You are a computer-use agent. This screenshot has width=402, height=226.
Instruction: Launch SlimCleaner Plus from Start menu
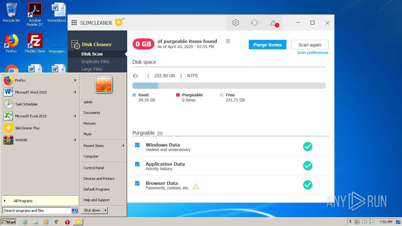pyautogui.click(x=40, y=128)
